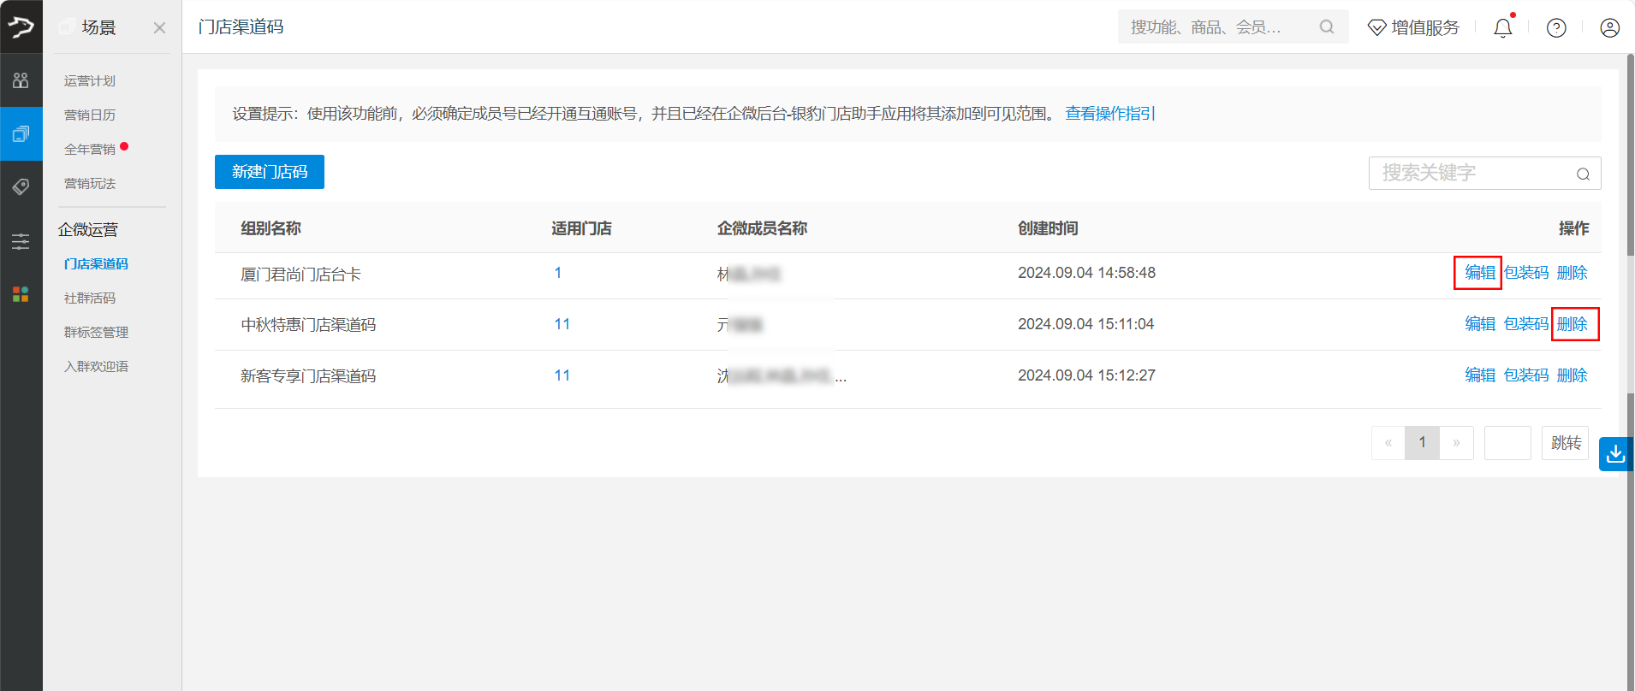
Task: Edit the 厦门君尚门店台卡 row
Action: 1479,273
